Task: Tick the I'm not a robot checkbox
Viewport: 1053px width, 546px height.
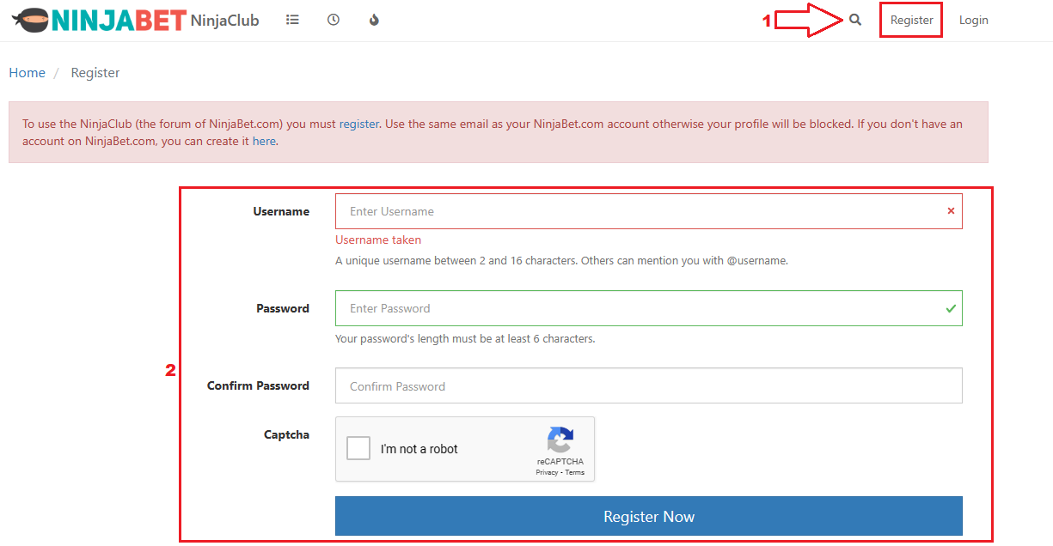Action: pyautogui.click(x=358, y=448)
